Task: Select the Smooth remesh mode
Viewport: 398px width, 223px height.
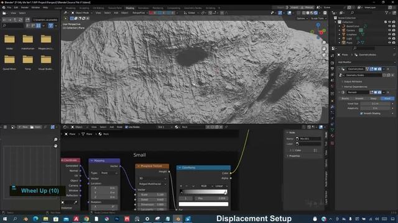Action: tap(359, 98)
